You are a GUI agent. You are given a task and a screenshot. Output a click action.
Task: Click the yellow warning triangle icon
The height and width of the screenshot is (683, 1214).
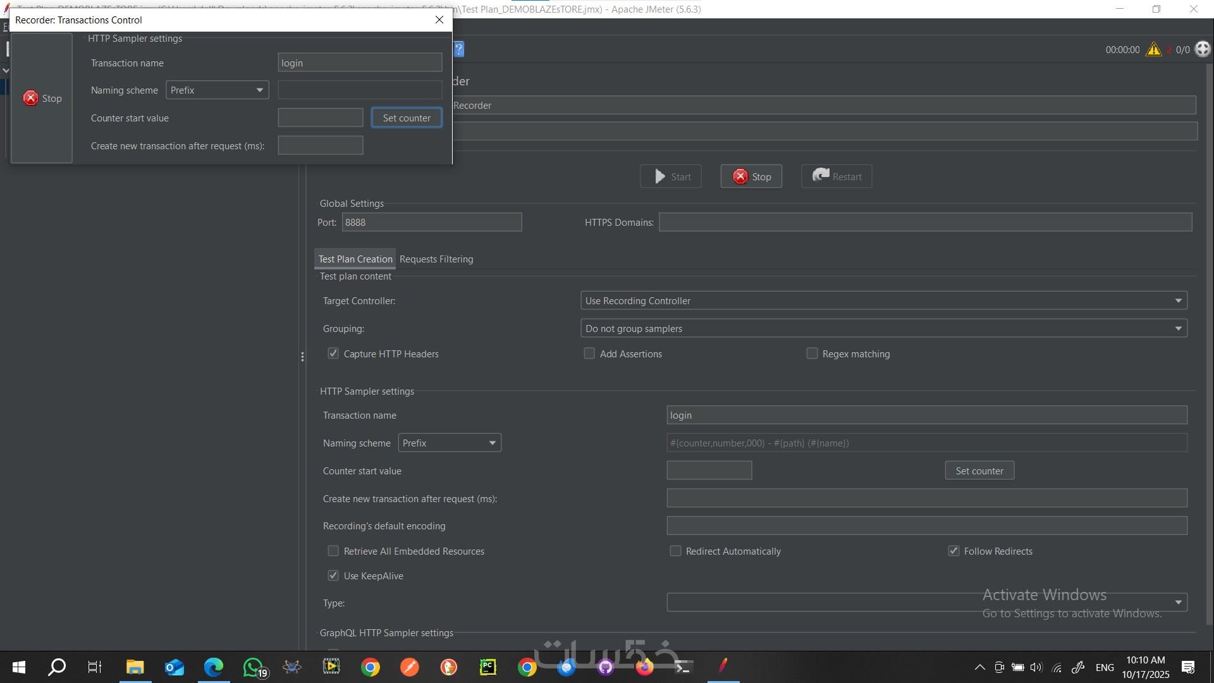[x=1154, y=49]
